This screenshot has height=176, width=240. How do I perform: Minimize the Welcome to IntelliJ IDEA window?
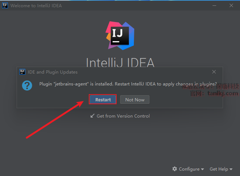coord(214,5)
